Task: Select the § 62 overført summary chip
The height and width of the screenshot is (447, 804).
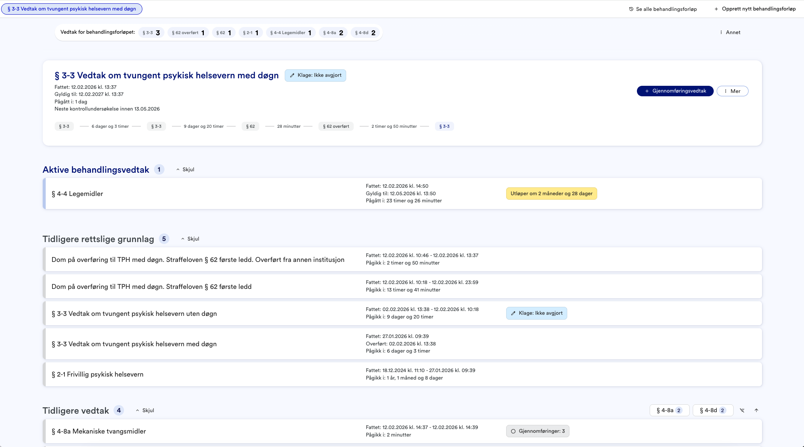Action: coord(188,33)
